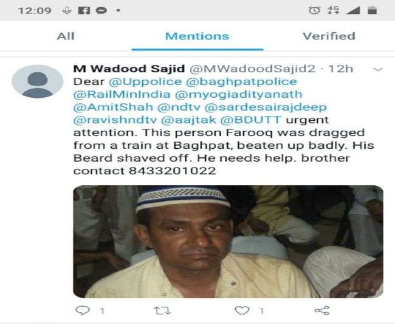Tap the microphone status icon
Screen dimensions: 395x328
(x=67, y=10)
